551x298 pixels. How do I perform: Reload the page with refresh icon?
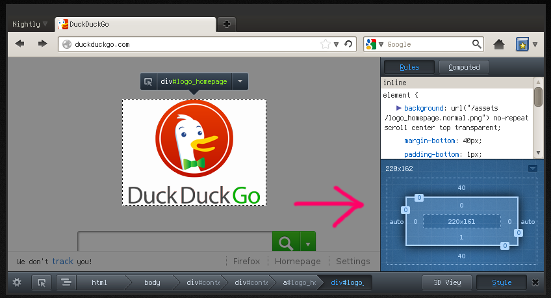[x=348, y=44]
